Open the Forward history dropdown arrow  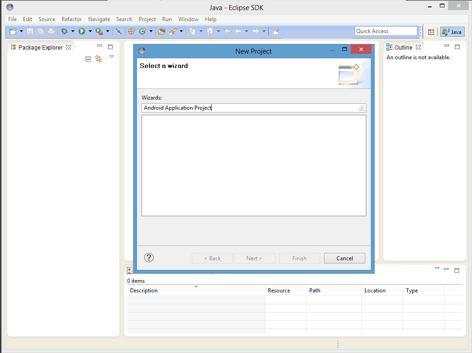(264, 31)
